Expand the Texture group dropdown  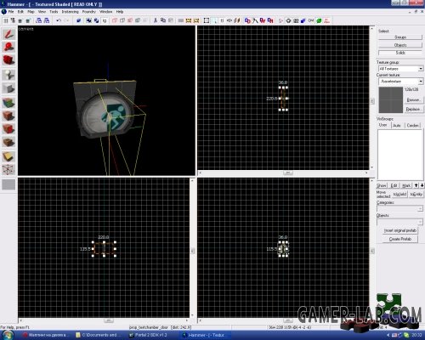point(421,69)
